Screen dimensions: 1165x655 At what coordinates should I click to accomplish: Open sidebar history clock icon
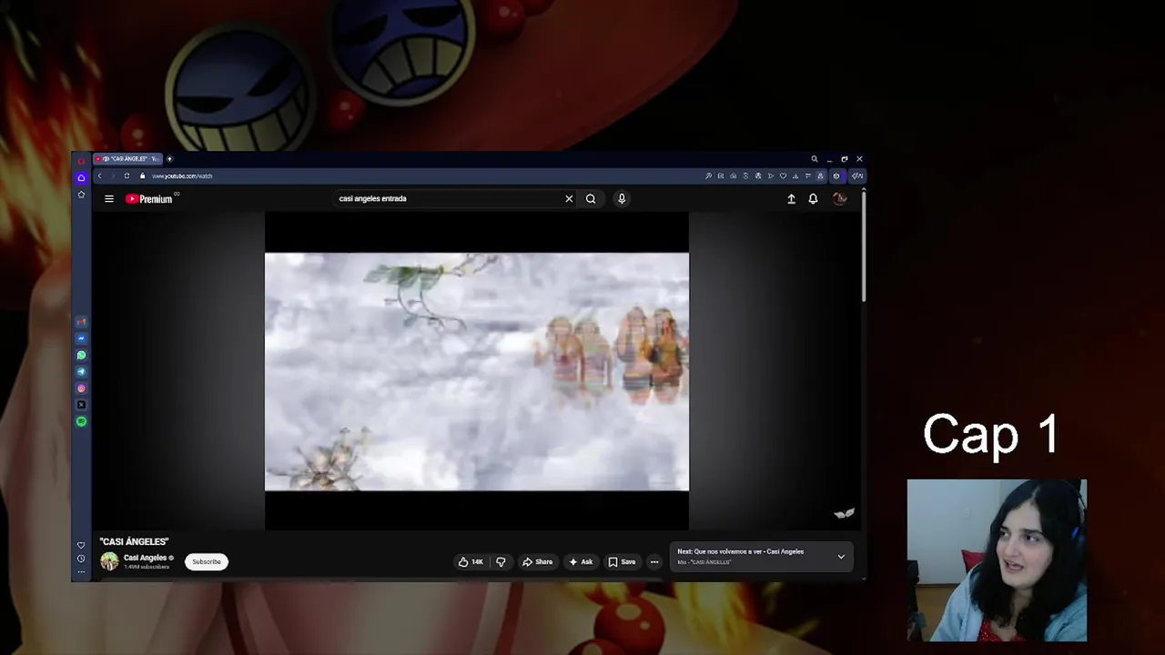coord(81,559)
